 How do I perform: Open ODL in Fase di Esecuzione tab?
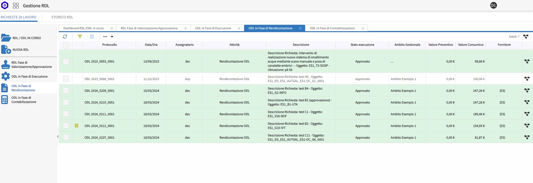click(x=213, y=28)
